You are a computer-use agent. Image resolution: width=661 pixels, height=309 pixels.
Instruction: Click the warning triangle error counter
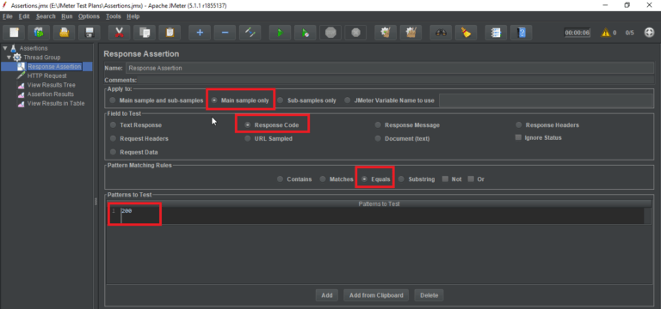pyautogui.click(x=606, y=33)
